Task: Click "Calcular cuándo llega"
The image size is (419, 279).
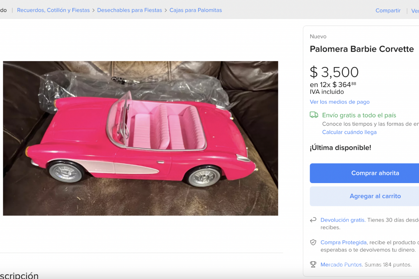Action: point(349,132)
